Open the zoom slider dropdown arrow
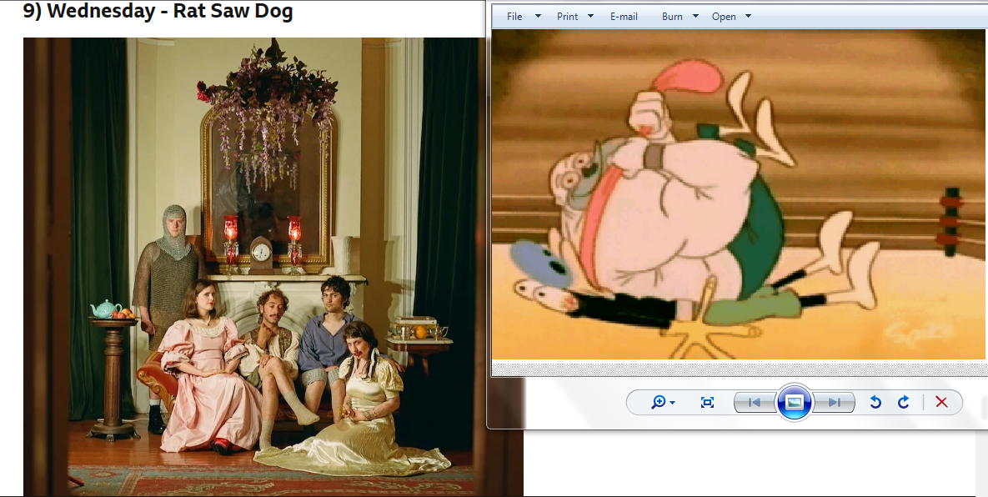The height and width of the screenshot is (497, 988). 673,403
